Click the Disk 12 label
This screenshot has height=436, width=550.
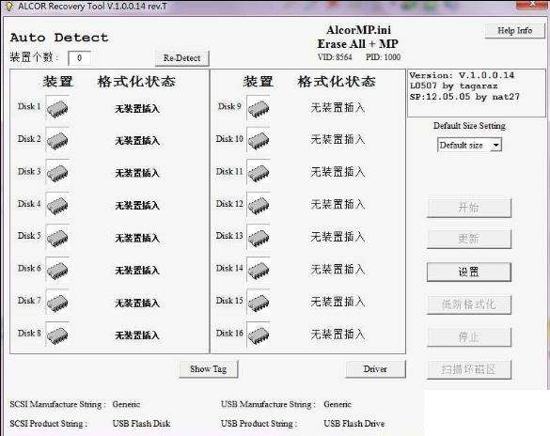click(229, 204)
